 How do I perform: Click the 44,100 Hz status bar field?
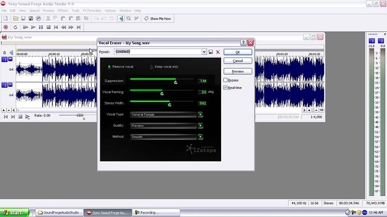[x=298, y=203]
